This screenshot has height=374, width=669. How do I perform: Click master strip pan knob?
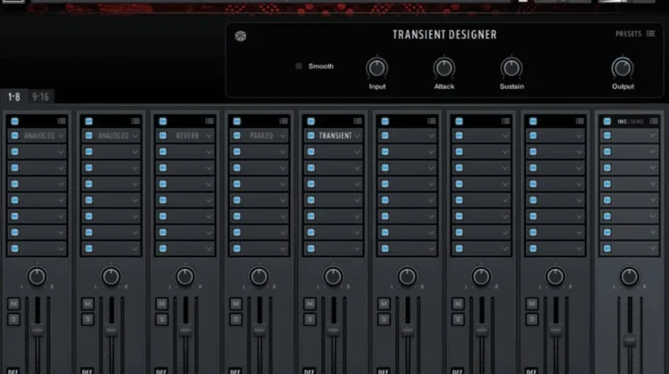[x=629, y=276]
